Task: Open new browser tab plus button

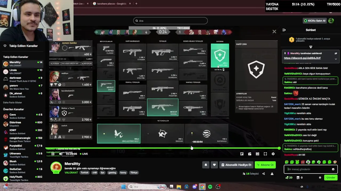Action: (x=136, y=4)
